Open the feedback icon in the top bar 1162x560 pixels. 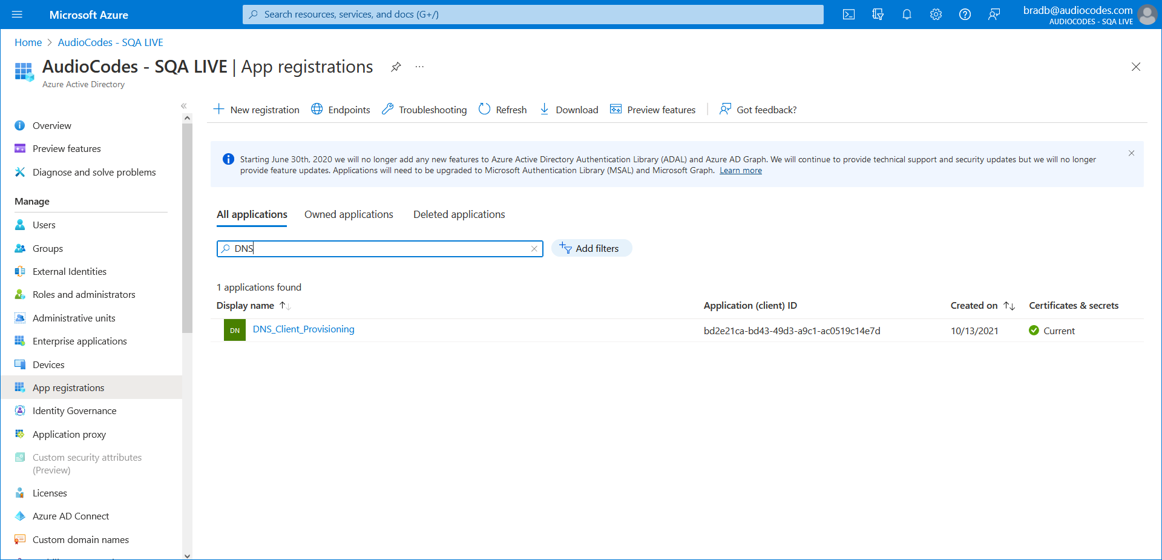tap(994, 15)
